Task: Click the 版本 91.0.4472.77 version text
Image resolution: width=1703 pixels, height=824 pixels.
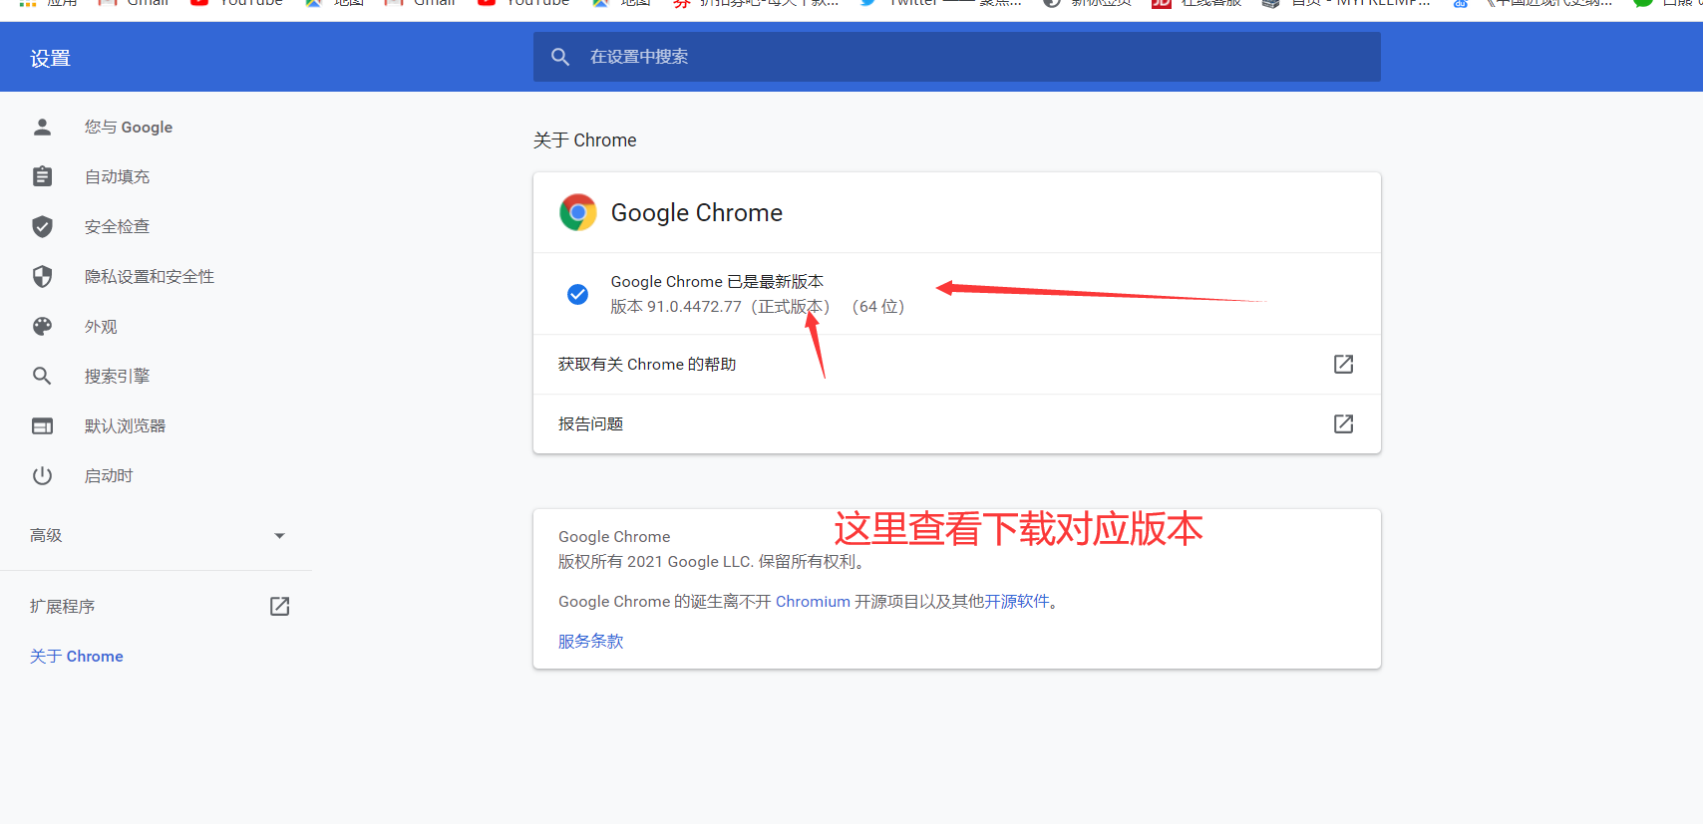Action: pos(757,306)
